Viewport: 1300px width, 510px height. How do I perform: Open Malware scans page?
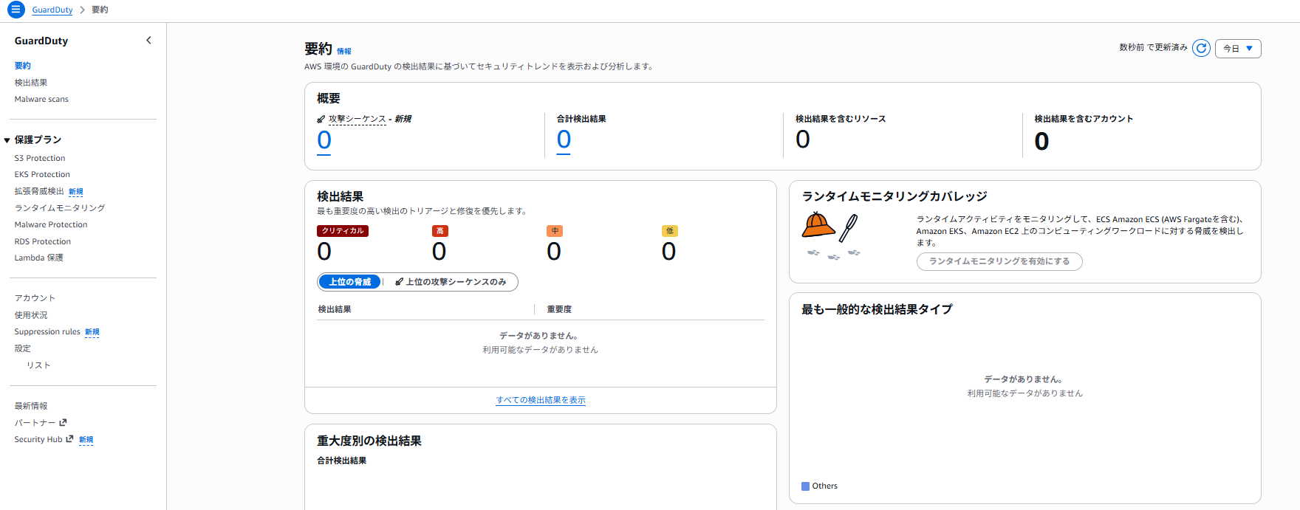(x=41, y=99)
